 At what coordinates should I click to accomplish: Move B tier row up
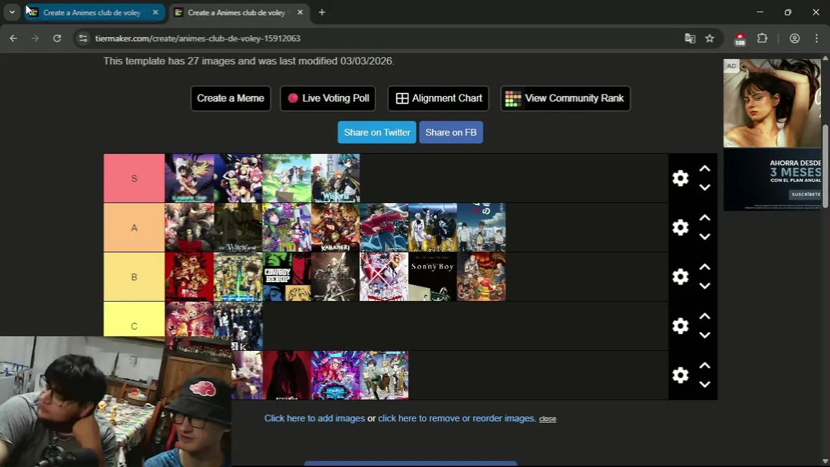tap(705, 267)
